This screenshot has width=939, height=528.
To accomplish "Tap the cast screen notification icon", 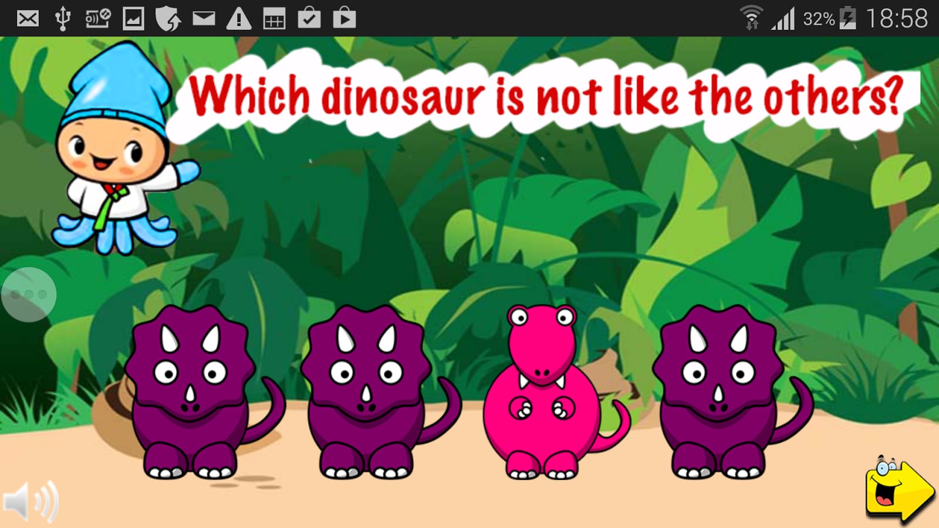I will pos(98,19).
